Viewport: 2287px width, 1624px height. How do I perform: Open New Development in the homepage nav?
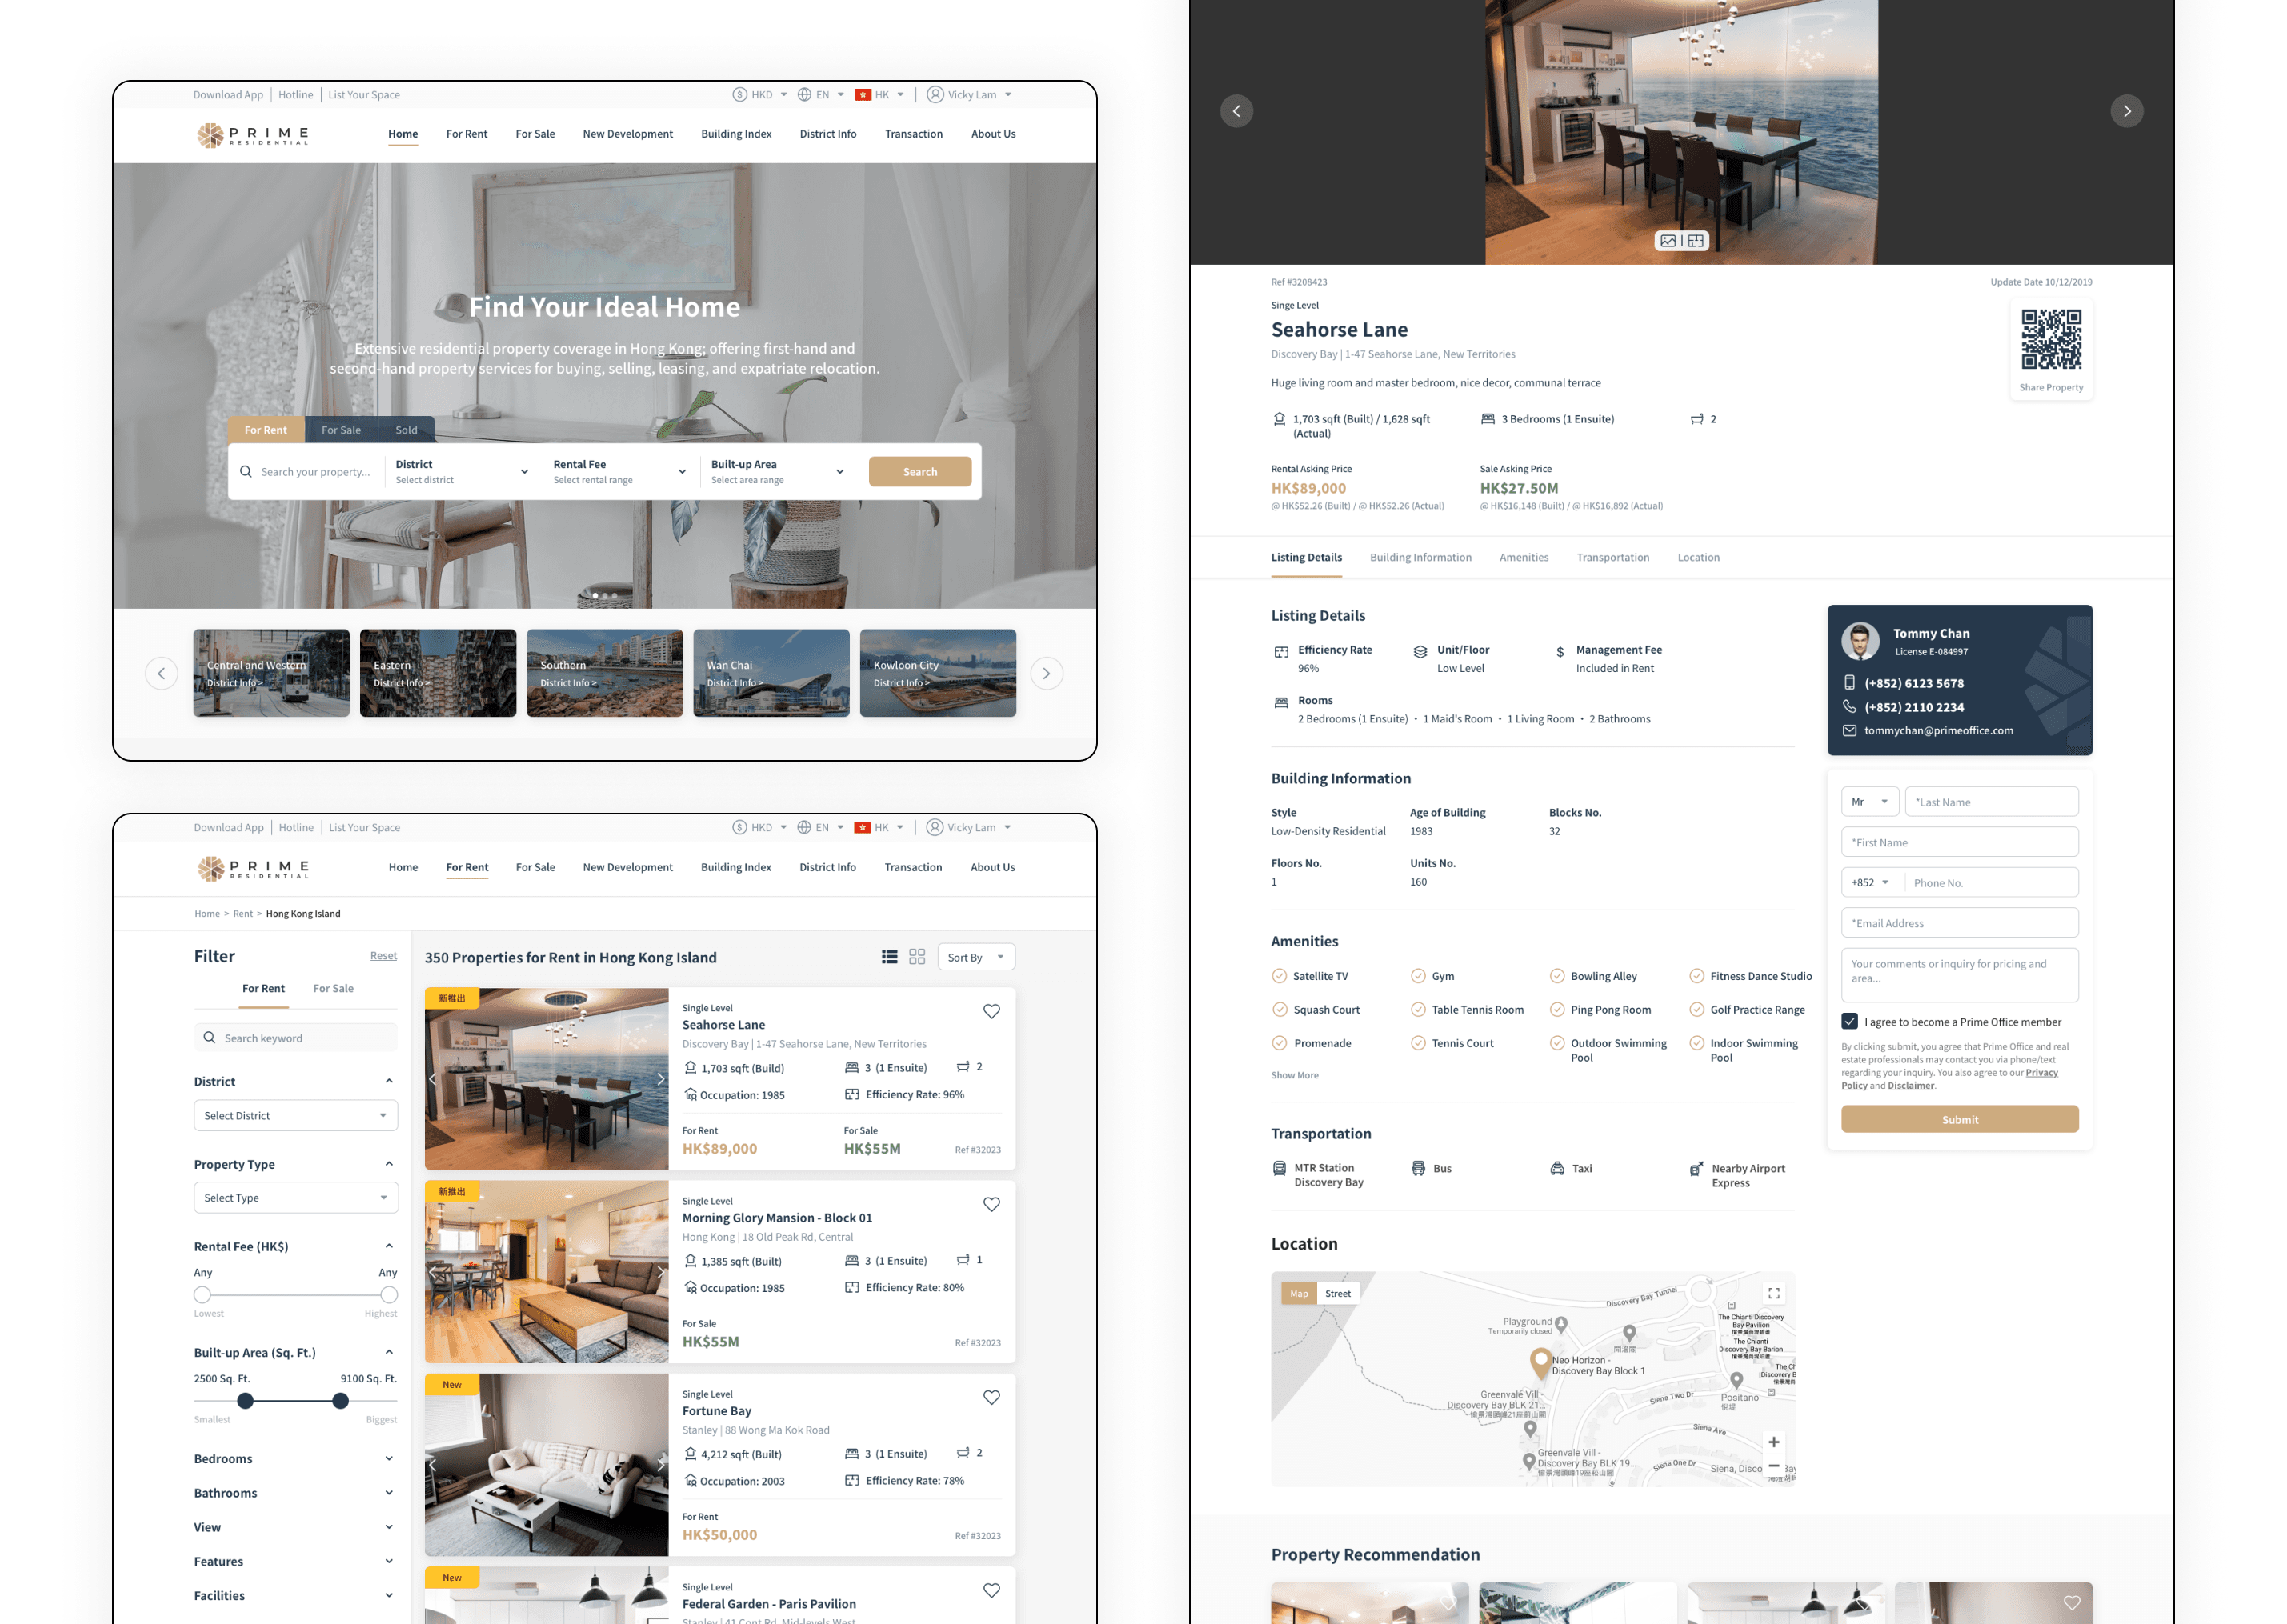(x=628, y=134)
